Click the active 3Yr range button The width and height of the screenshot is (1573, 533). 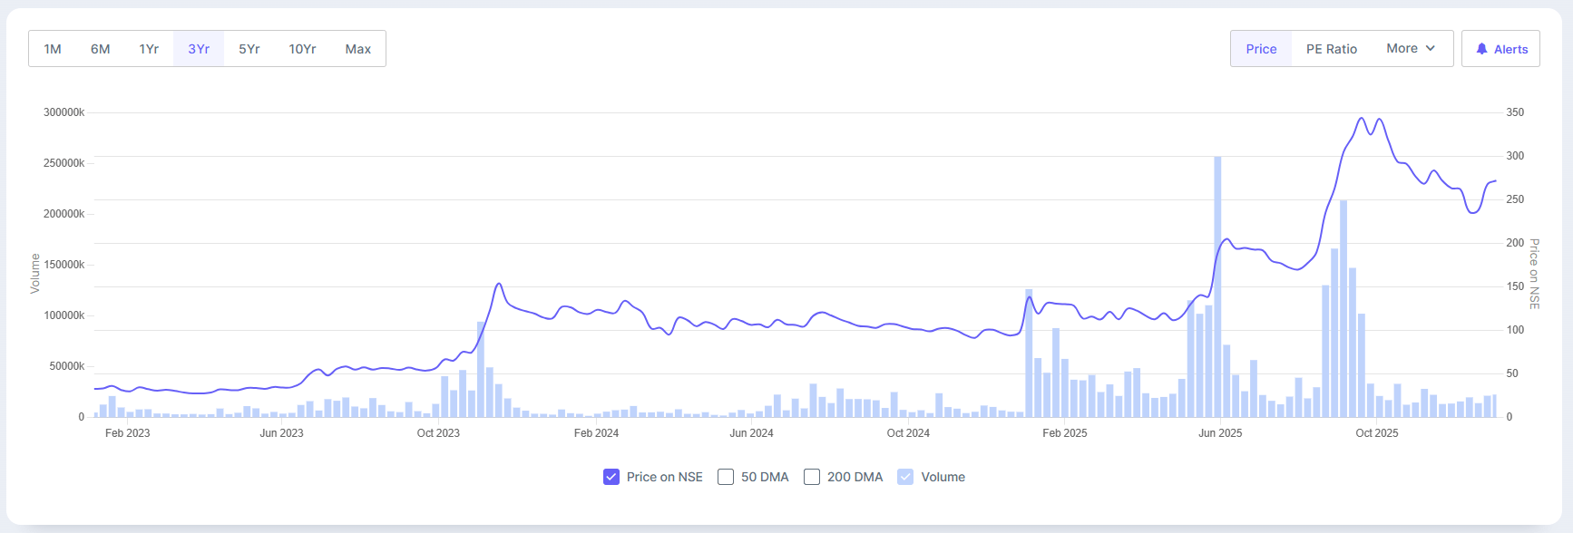(199, 49)
